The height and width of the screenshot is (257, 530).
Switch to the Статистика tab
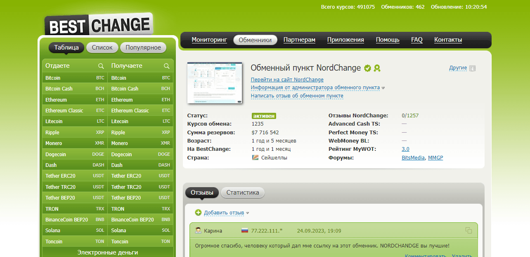tap(243, 193)
